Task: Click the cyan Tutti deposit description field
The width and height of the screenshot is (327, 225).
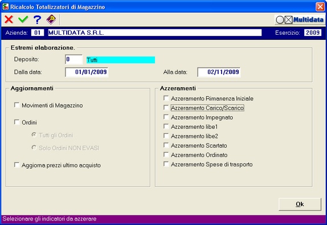Action: pyautogui.click(x=121, y=60)
